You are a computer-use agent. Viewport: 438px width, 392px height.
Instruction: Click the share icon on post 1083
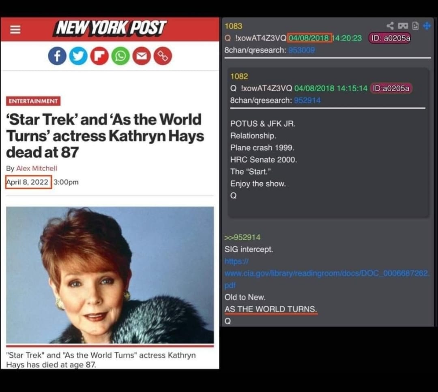click(x=390, y=26)
